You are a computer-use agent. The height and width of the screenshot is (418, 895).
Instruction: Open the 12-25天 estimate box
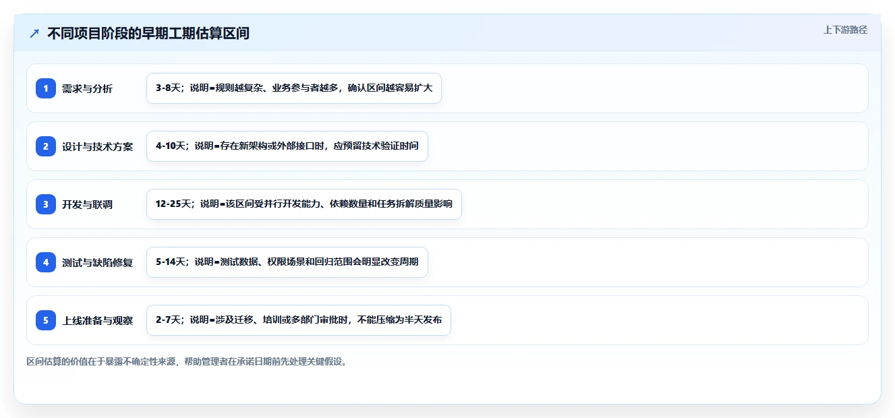click(x=304, y=204)
